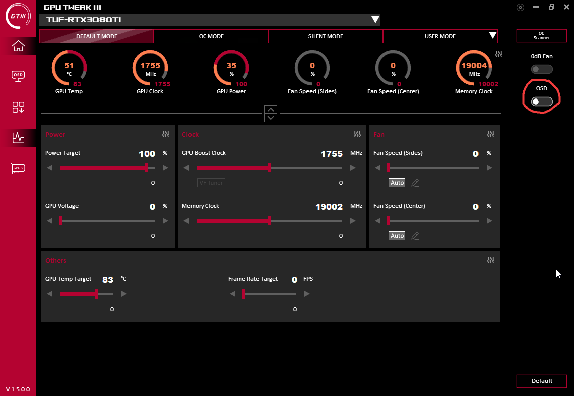Switch to User Mode tab
Screen dimensions: 574x396
click(440, 36)
